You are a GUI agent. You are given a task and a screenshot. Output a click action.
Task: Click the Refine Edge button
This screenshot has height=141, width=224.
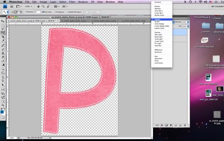click(x=93, y=12)
